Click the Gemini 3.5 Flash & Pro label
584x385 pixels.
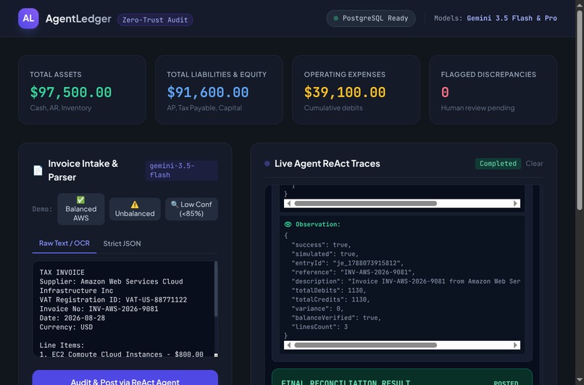coord(512,18)
